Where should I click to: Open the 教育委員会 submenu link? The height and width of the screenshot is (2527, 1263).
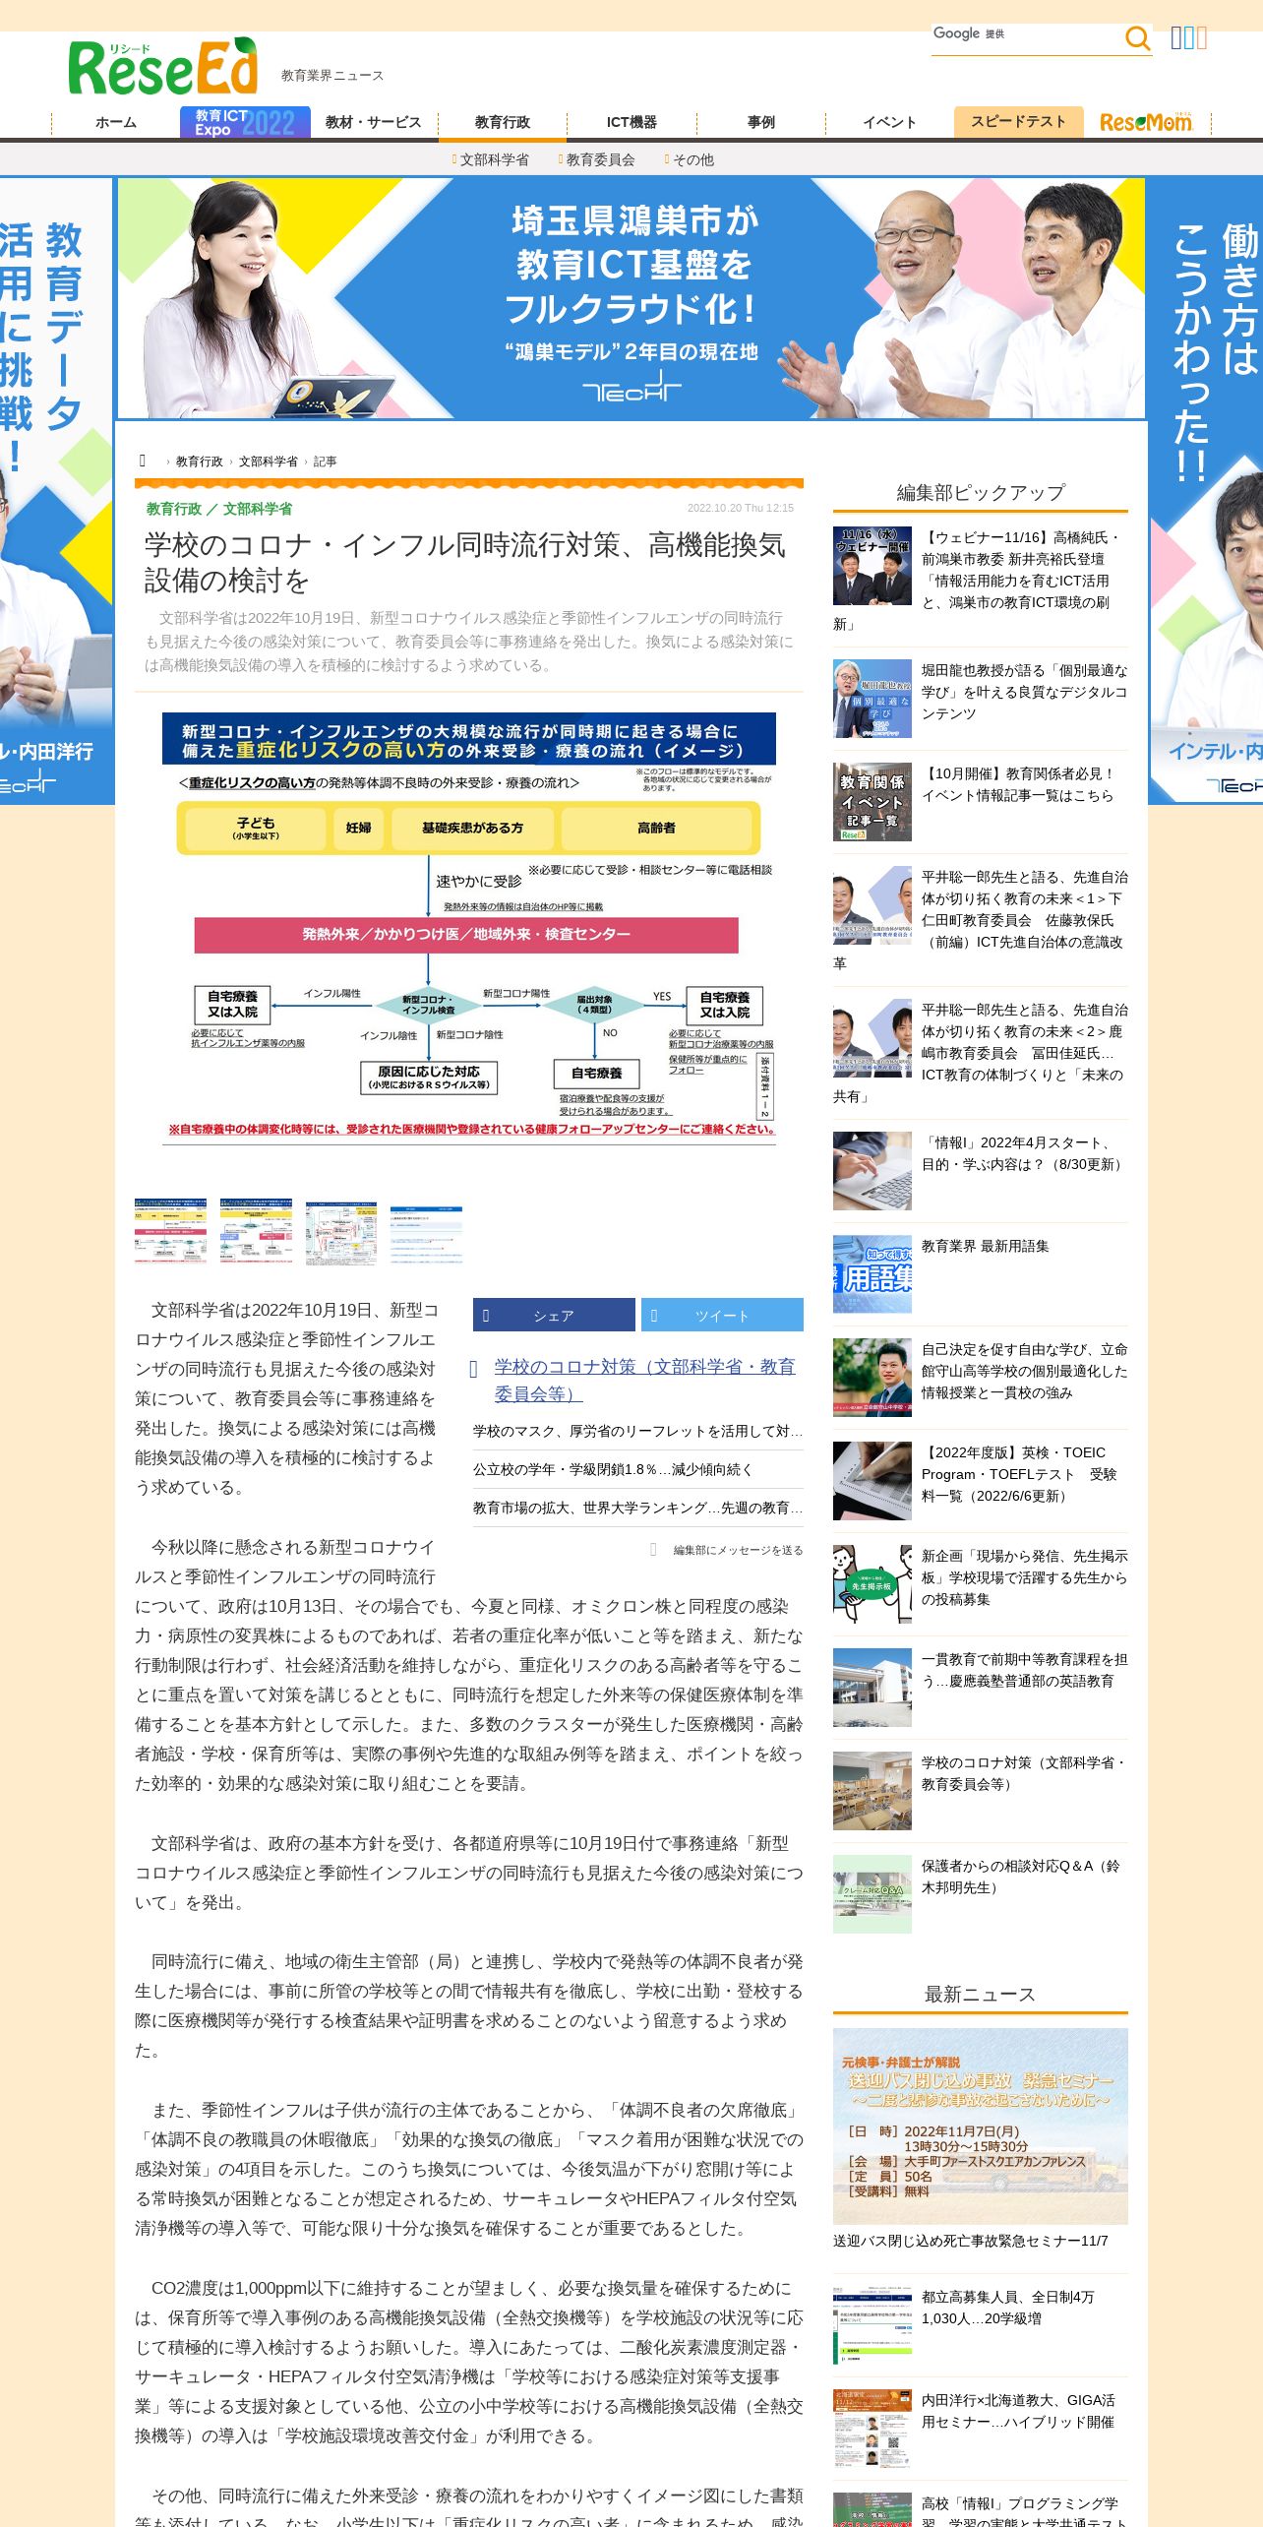coord(600,159)
